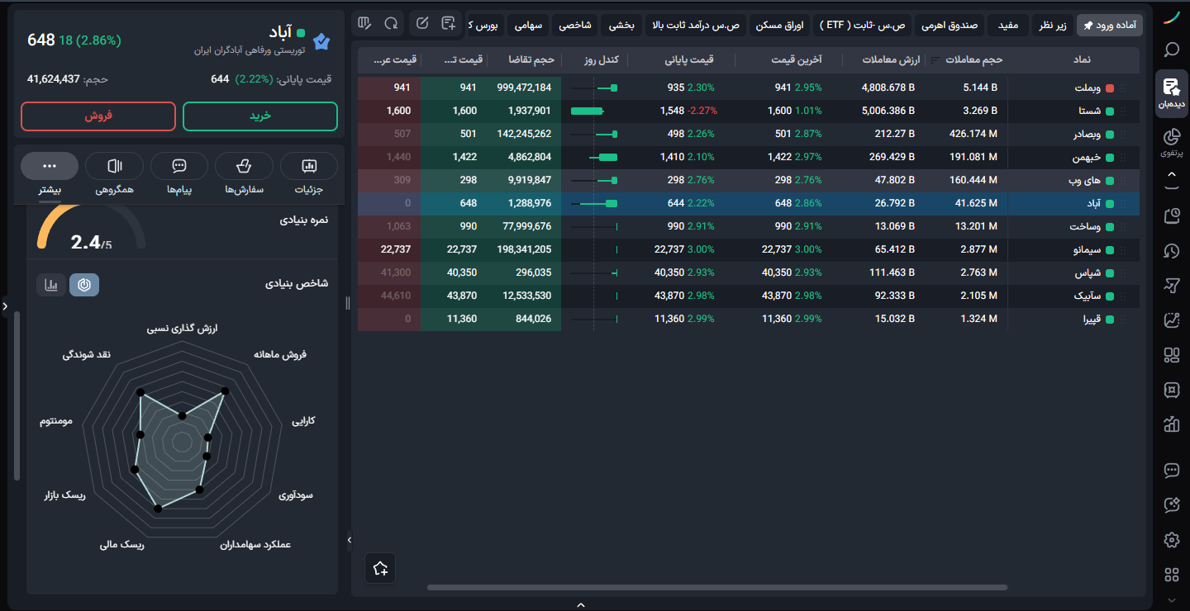
Task: Collapse the side panel with splitter arrow
Action: 349,540
